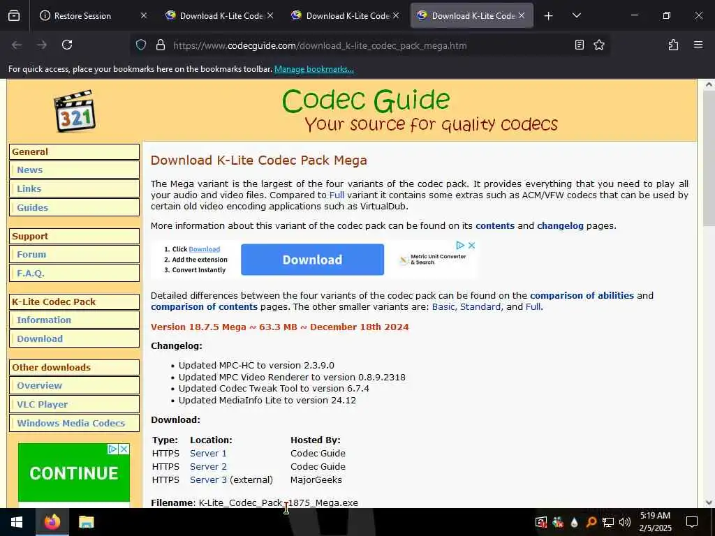Screen dimensions: 715x536
Task: Open Manage bookmarks link
Action: [314, 69]
